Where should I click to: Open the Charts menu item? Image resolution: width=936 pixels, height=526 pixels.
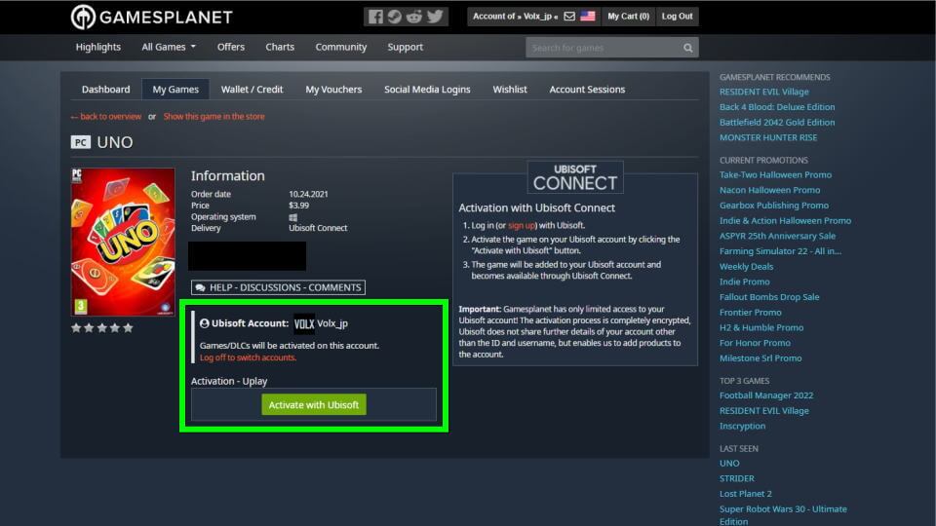[x=280, y=47]
